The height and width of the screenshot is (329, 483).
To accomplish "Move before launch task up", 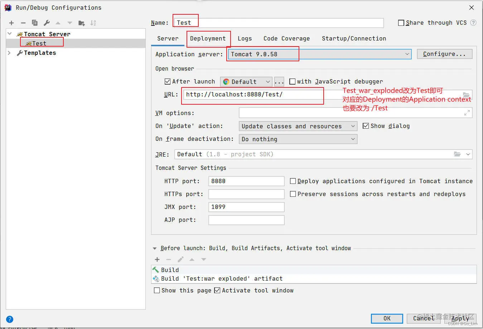I will (x=192, y=259).
